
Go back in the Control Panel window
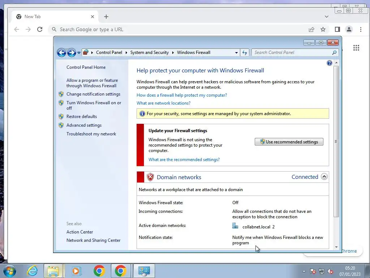pos(61,52)
